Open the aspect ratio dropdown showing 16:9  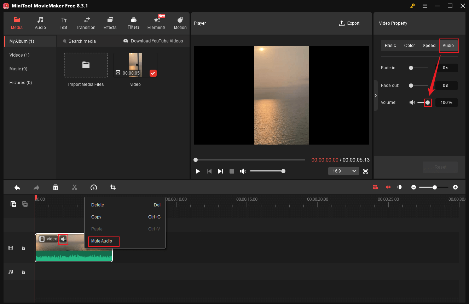click(x=343, y=171)
